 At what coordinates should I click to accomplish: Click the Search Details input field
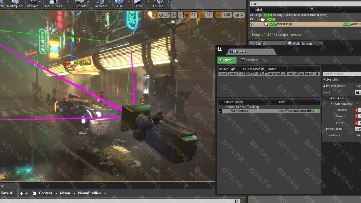(x=341, y=74)
